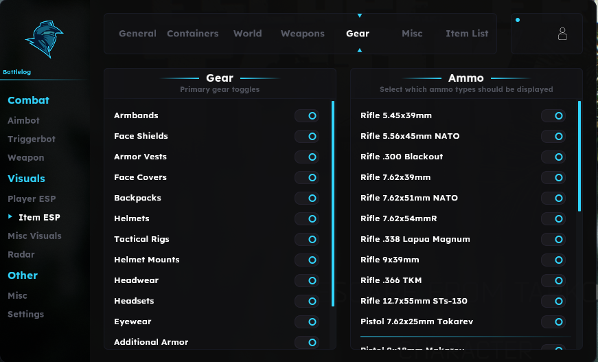The image size is (598, 362).
Task: Enable the Backpacks toggle
Action: (x=307, y=198)
